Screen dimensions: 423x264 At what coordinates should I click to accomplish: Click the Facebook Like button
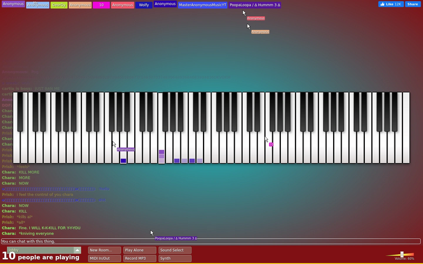[391, 4]
